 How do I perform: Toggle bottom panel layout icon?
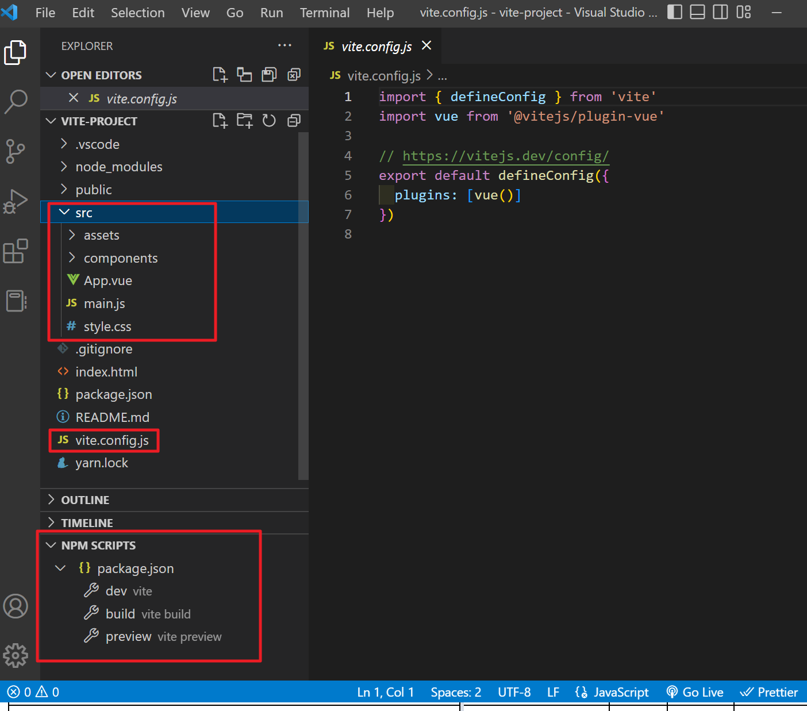click(698, 12)
